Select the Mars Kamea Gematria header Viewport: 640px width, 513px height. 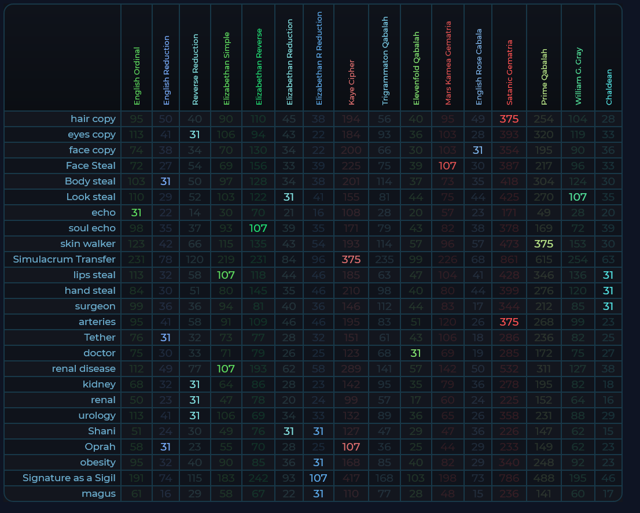pos(448,64)
